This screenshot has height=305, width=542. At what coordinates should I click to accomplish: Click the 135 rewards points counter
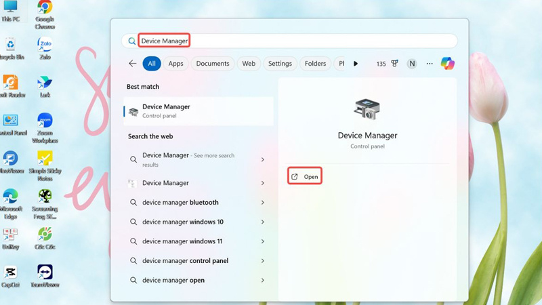click(381, 64)
